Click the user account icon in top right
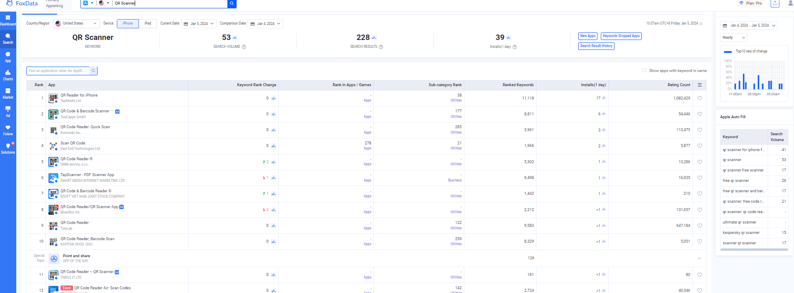Image resolution: width=794 pixels, height=293 pixels. click(790, 3)
